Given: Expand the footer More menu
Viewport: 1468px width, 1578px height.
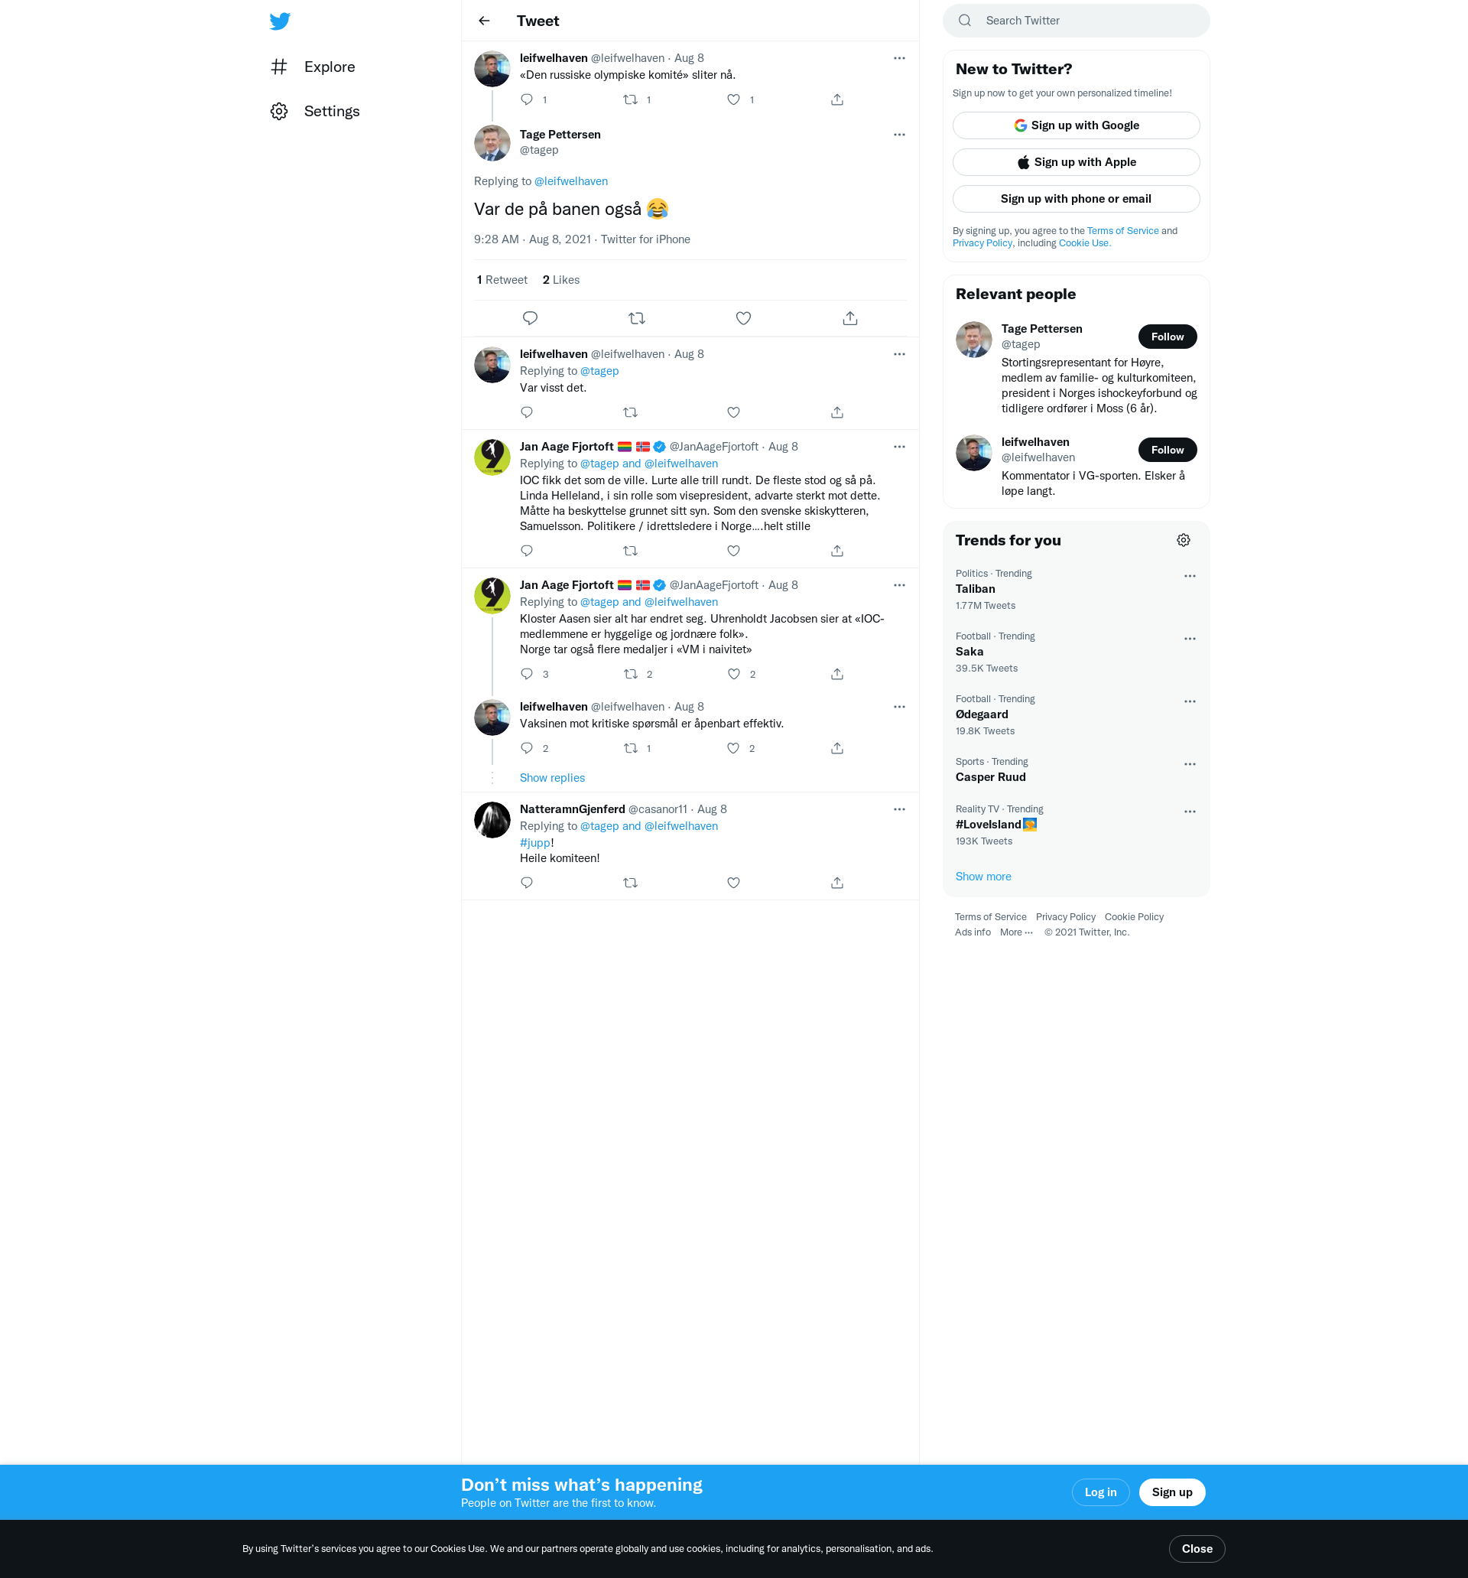Looking at the screenshot, I should click(1015, 932).
